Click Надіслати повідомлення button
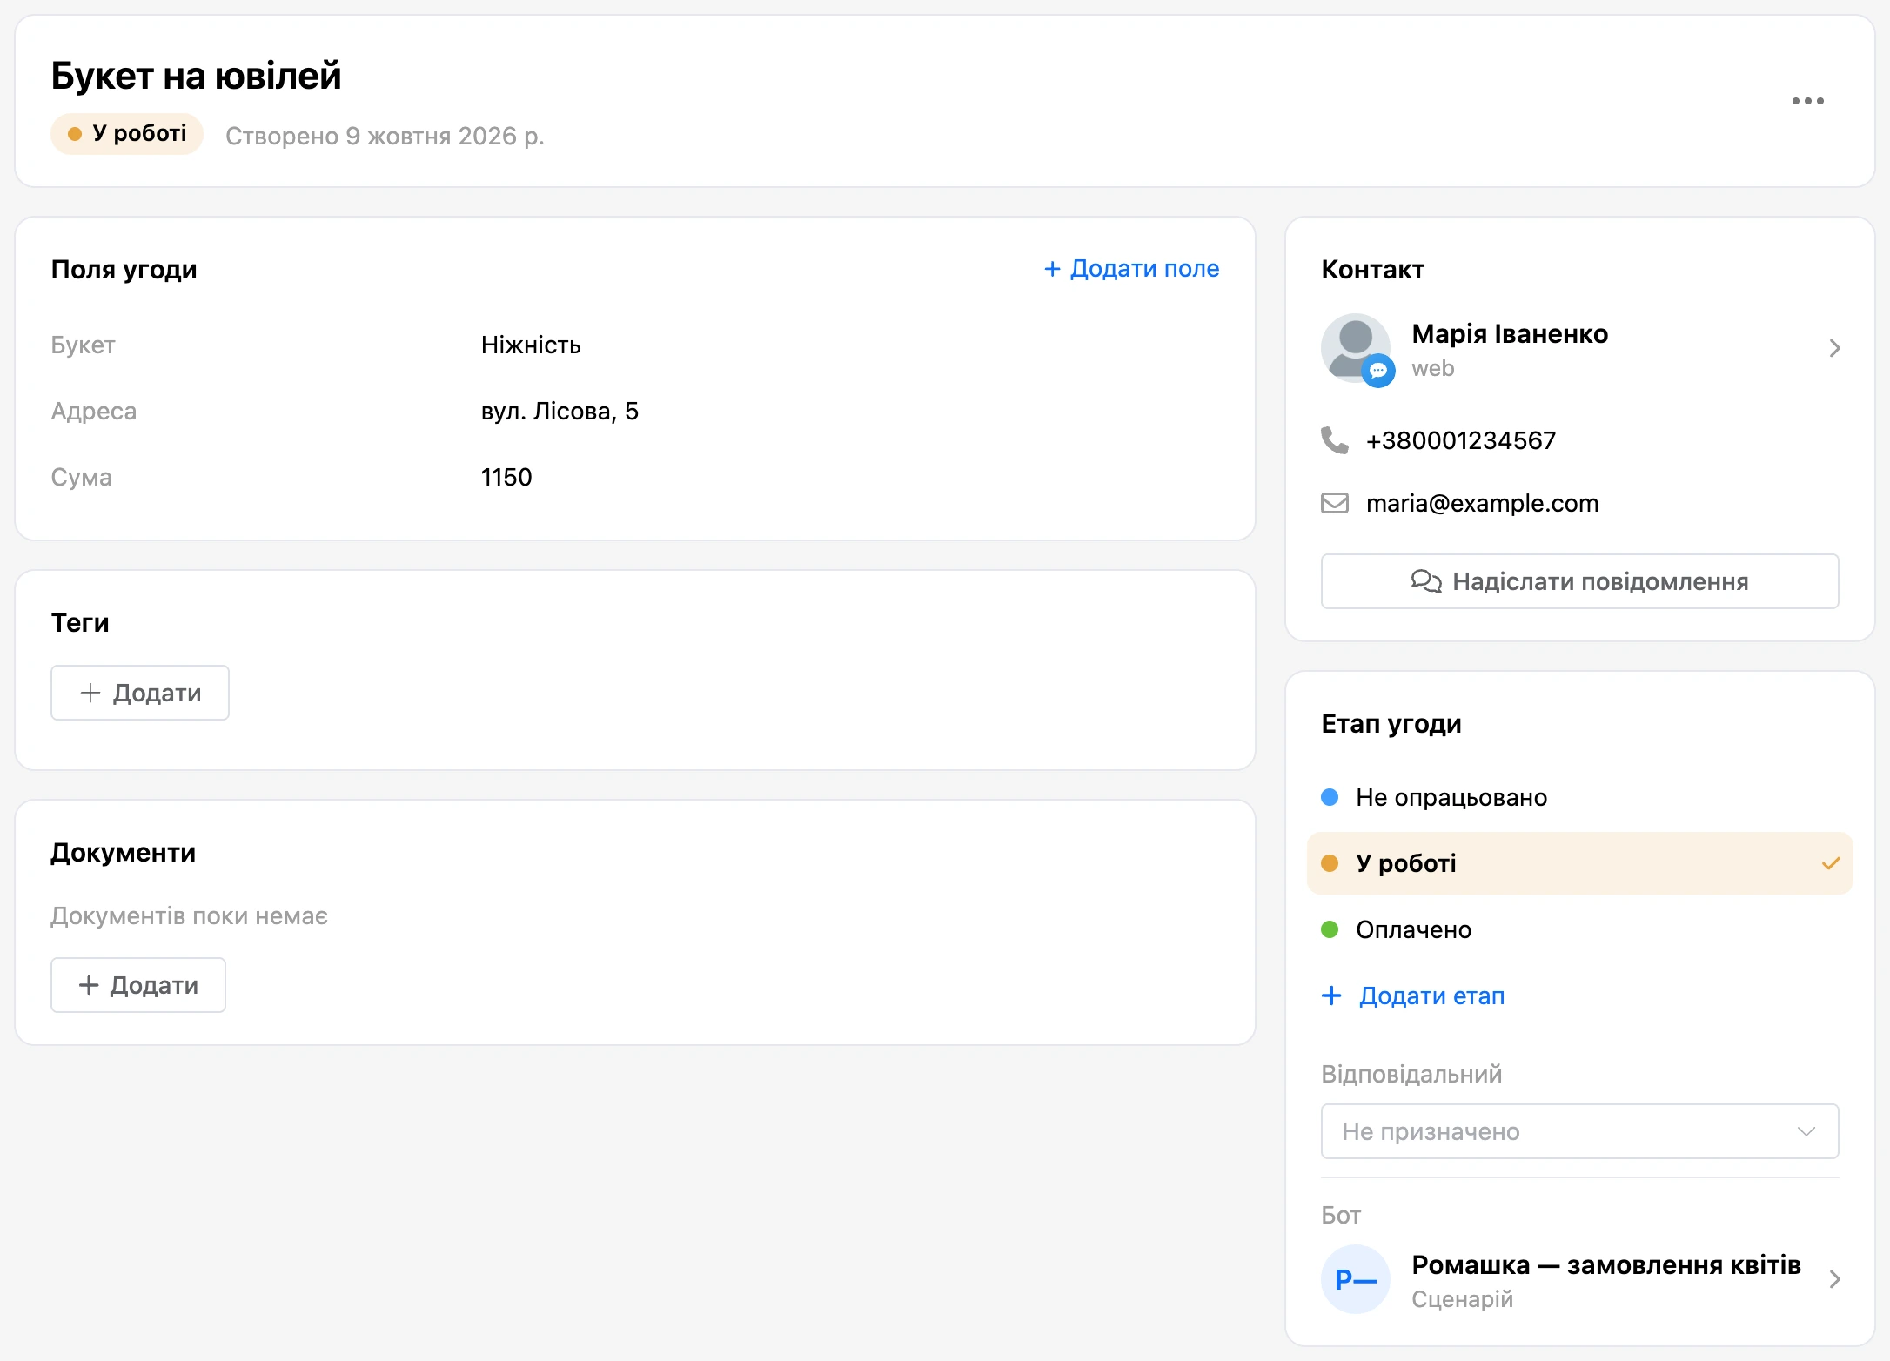 1579,581
